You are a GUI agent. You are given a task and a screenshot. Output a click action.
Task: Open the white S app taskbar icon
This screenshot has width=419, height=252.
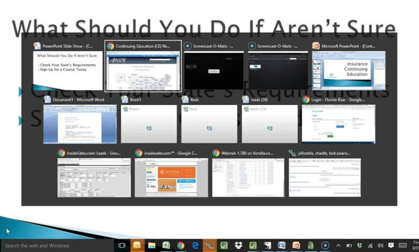(267, 246)
